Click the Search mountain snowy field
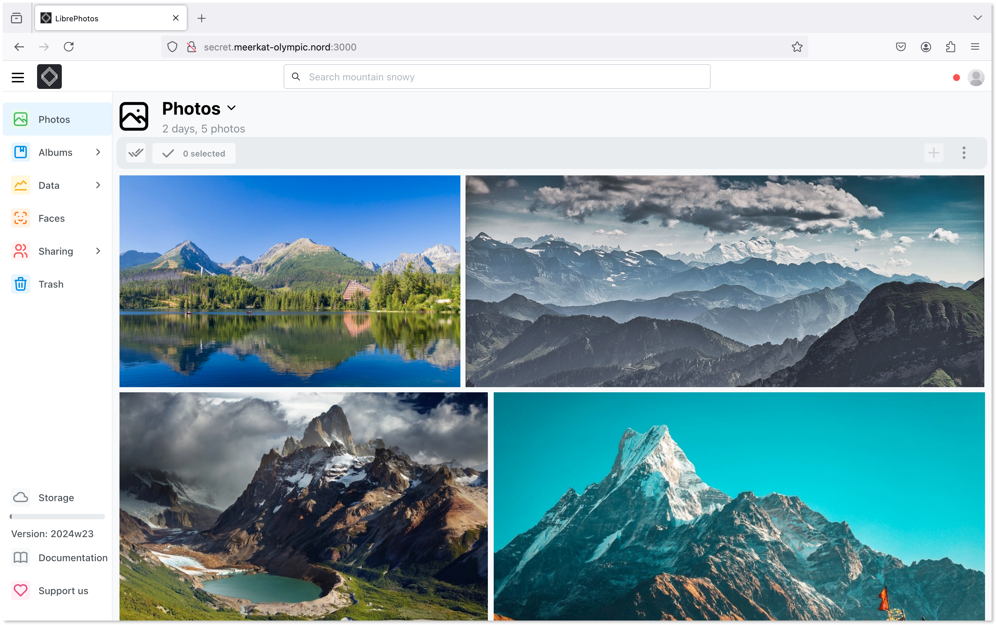Screen dimensions: 996x625 coord(496,77)
